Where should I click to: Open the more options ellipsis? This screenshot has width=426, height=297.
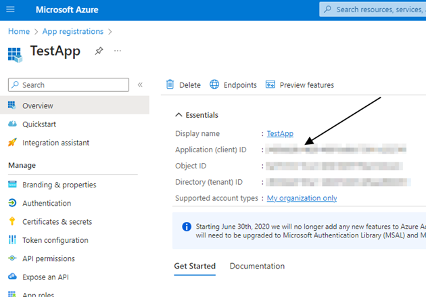[x=118, y=51]
